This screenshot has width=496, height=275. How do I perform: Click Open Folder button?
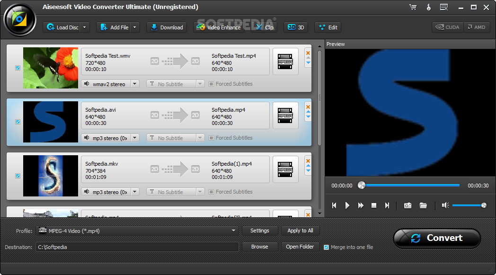pyautogui.click(x=300, y=247)
